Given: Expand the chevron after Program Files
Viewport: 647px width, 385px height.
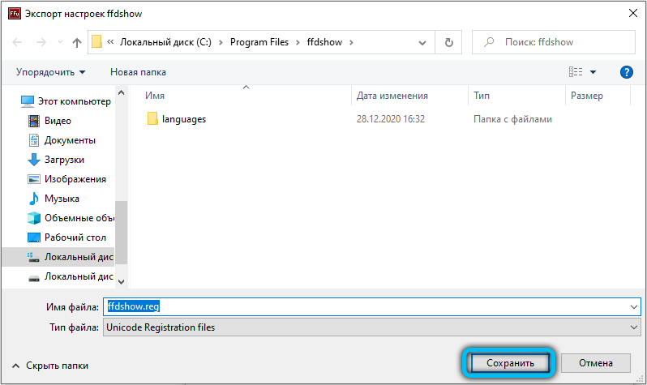Looking at the screenshot, I should click(298, 42).
